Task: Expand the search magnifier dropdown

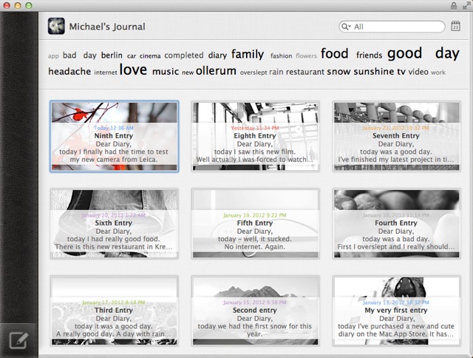Action: click(347, 27)
